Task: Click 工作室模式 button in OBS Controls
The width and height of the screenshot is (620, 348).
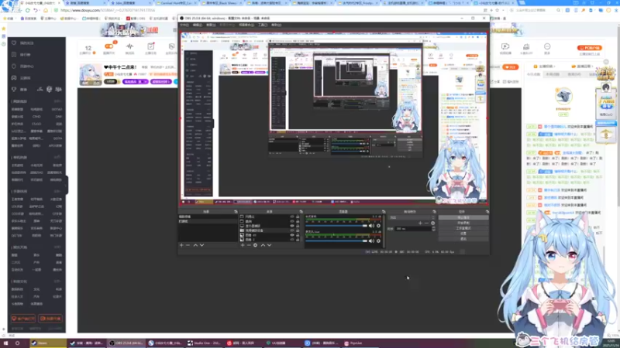Action: coord(463,228)
